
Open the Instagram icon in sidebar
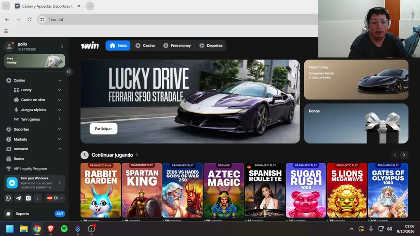[28, 198]
